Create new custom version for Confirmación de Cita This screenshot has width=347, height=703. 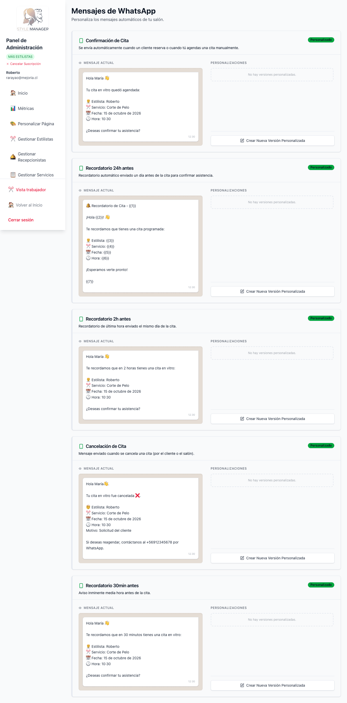click(x=272, y=141)
